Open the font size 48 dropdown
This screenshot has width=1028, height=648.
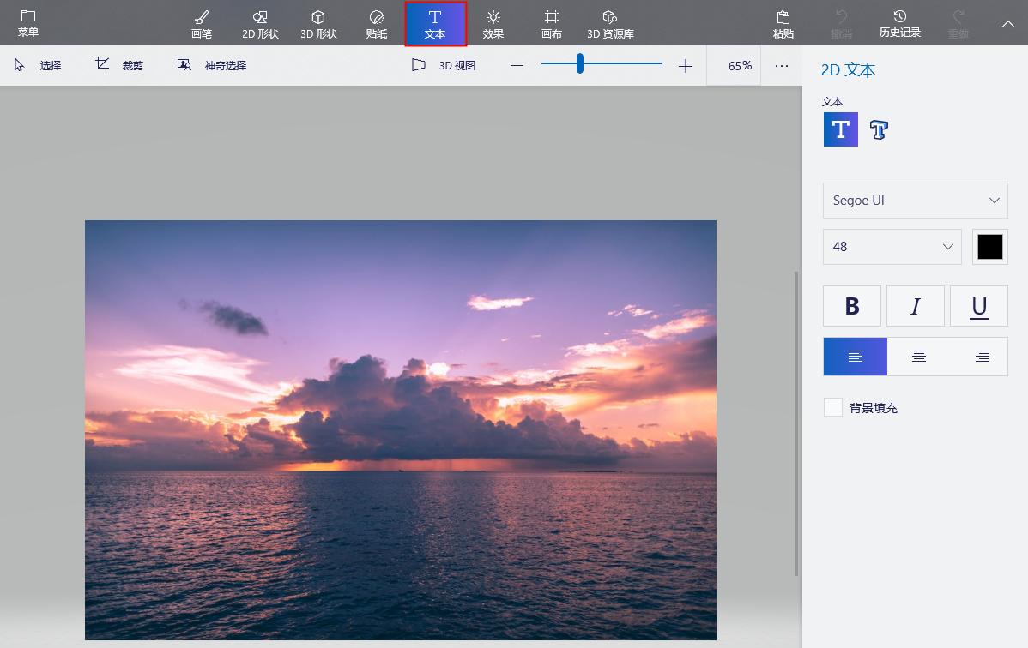(892, 247)
